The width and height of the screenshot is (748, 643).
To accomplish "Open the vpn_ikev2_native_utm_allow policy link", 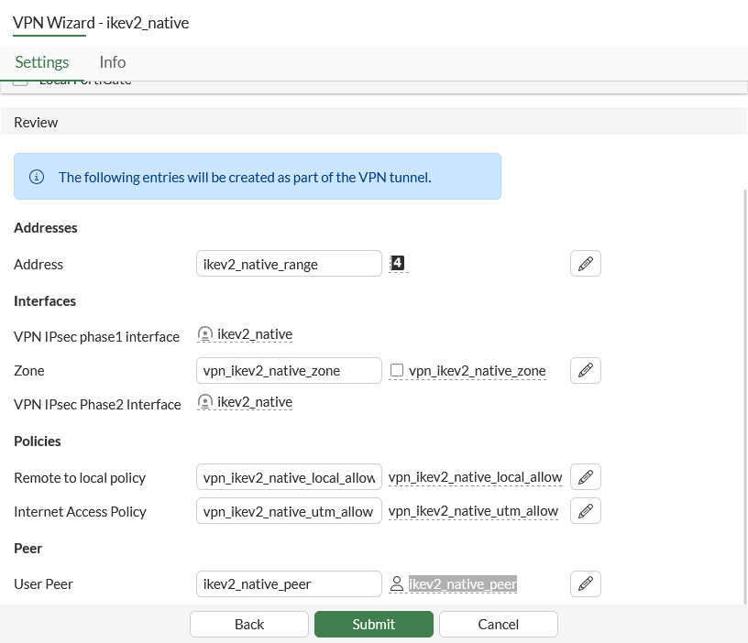I will coord(473,511).
